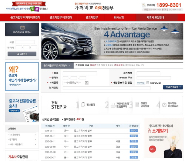The image size is (185, 161).
Task: Click the 진행상황 column header
Action: [x=134, y=126]
